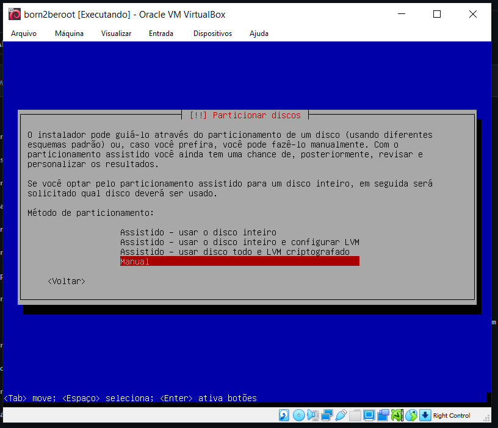
Task: Minimize the VirtualBox window
Action: coord(402,14)
